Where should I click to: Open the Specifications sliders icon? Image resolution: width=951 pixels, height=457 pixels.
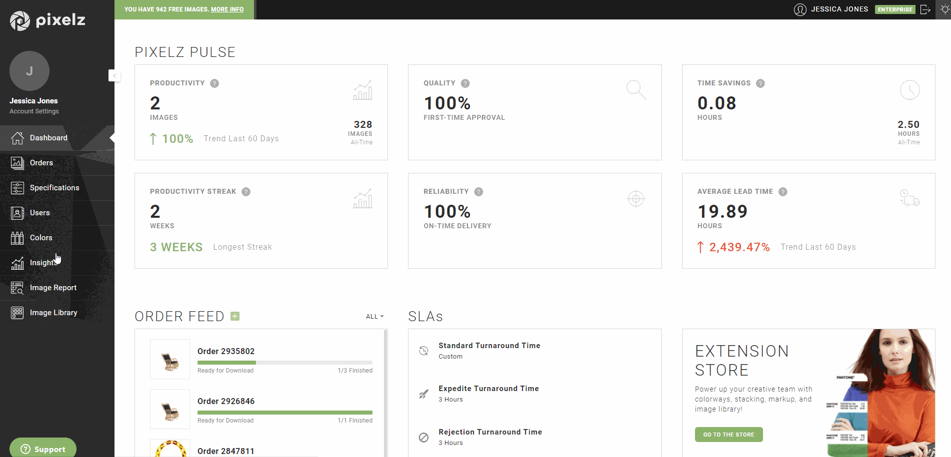tap(17, 188)
